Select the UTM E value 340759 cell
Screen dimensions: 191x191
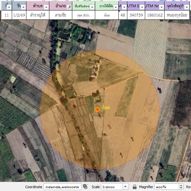pos(136,15)
